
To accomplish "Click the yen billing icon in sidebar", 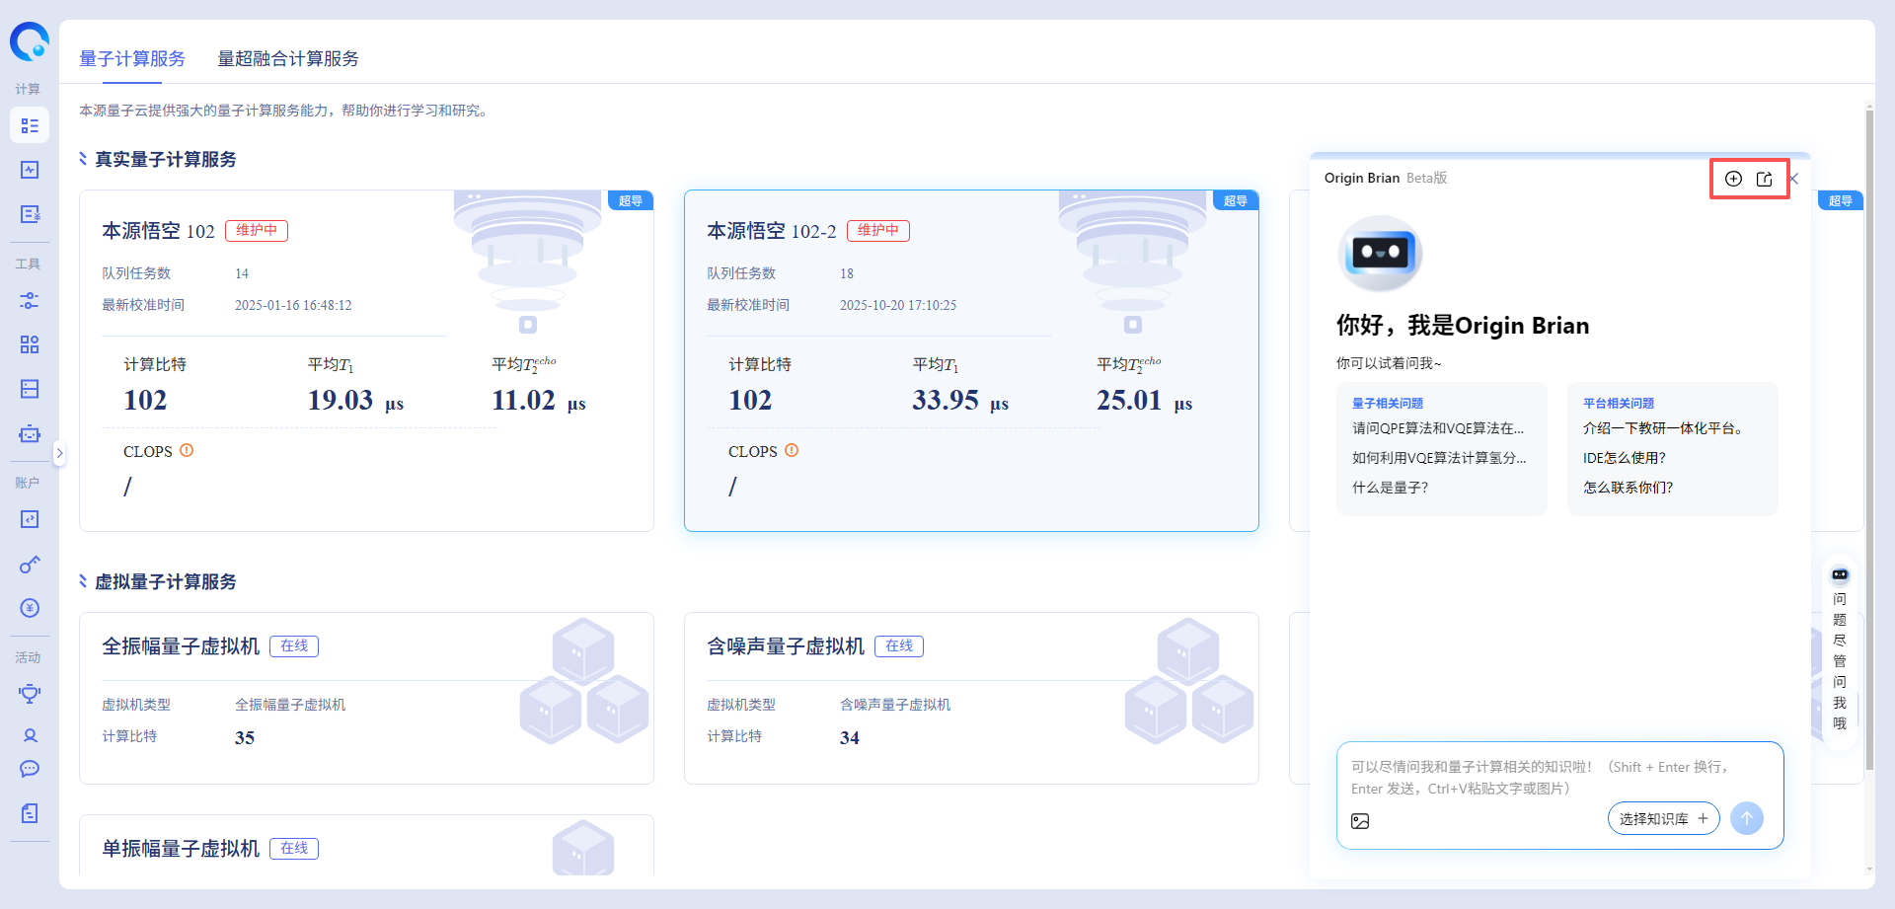I will [x=30, y=607].
